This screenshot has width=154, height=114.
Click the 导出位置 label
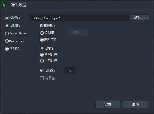tap(12, 18)
